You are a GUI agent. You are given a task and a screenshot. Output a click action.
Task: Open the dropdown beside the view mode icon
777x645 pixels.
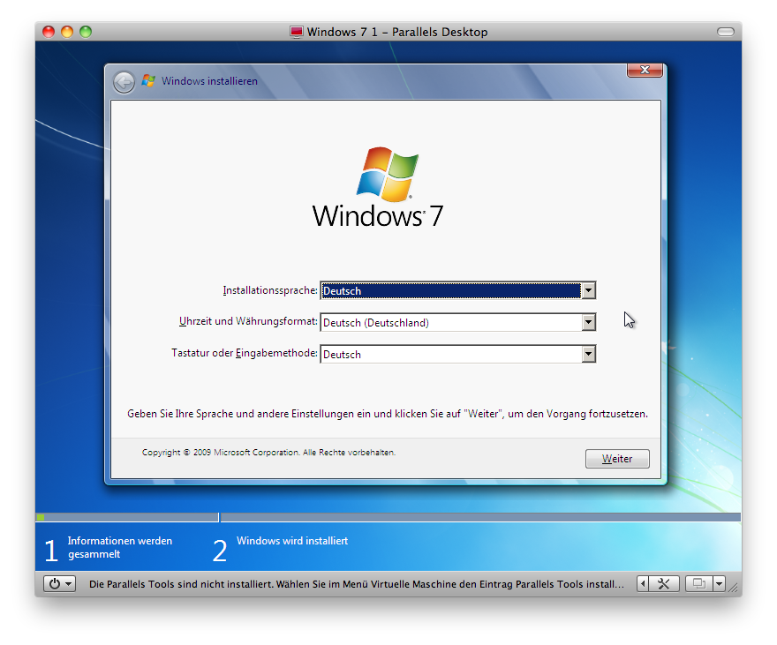coord(719,583)
